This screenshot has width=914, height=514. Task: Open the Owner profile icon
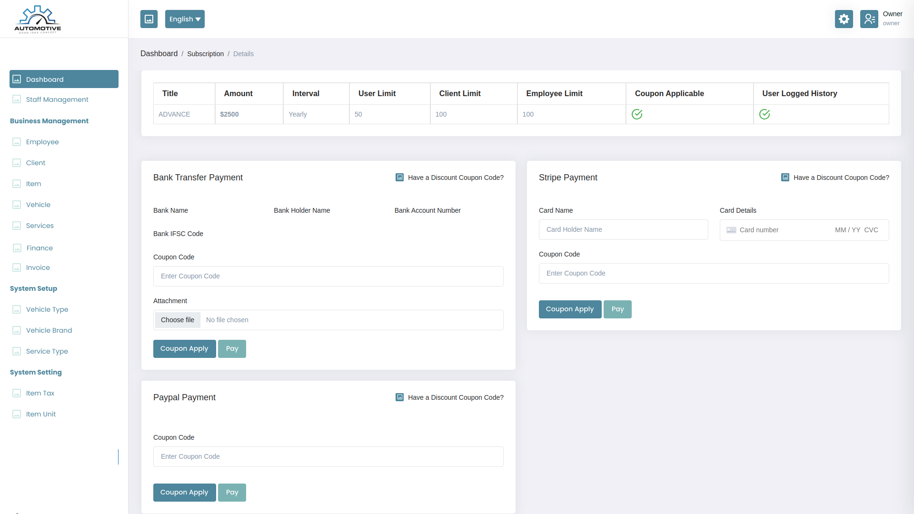(x=869, y=19)
